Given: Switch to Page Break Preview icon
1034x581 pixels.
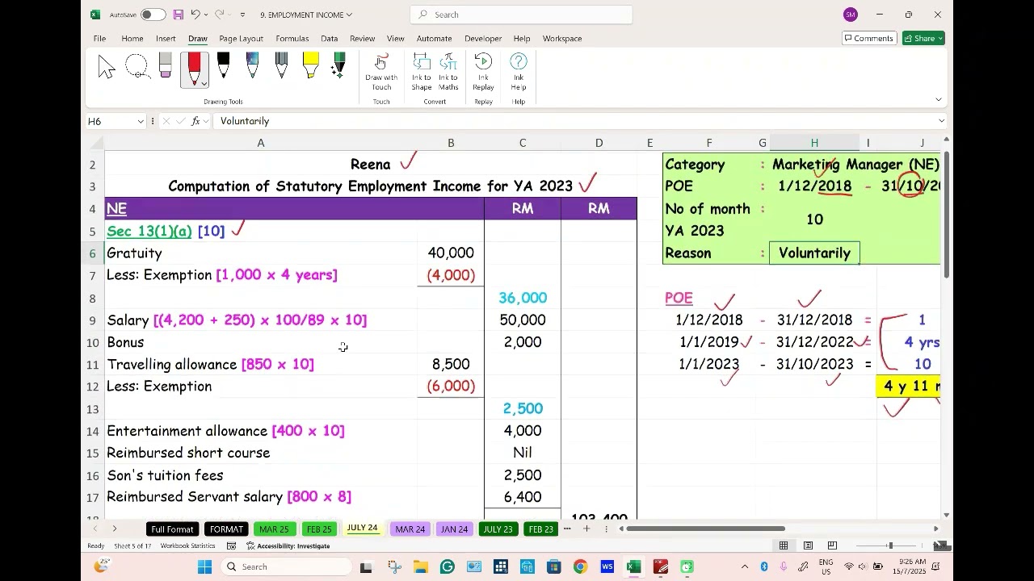Looking at the screenshot, I should 832,546.
